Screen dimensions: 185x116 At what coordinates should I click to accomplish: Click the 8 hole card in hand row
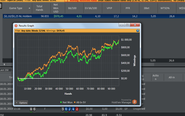[31, 109]
